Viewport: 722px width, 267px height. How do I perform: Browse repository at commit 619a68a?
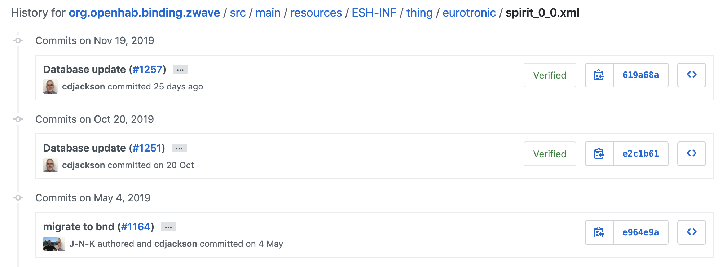coord(691,75)
